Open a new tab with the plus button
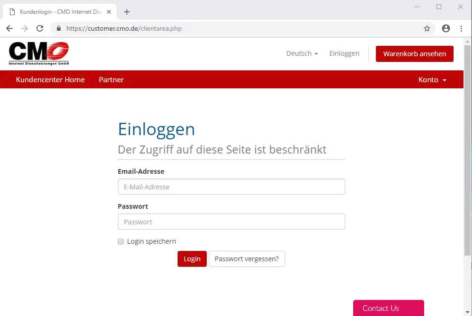Viewport: 472px width, 316px height. coord(127,12)
